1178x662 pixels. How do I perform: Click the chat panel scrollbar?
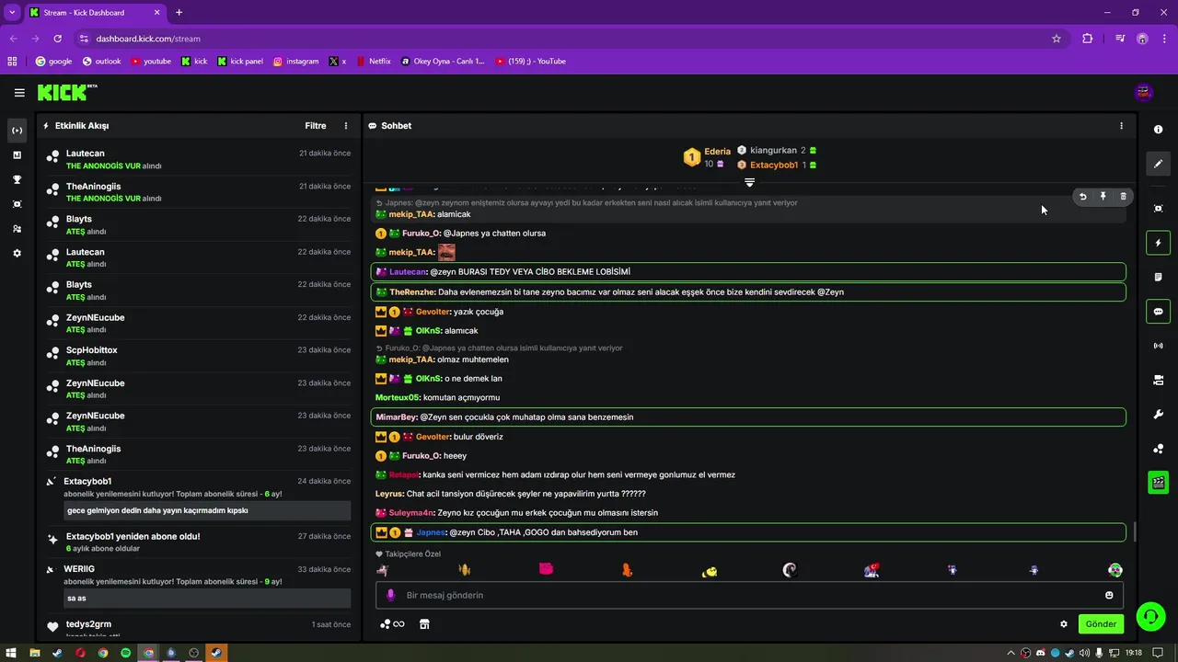1135,531
